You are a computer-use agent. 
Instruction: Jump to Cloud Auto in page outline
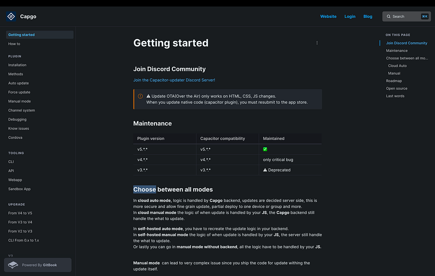(x=397, y=66)
